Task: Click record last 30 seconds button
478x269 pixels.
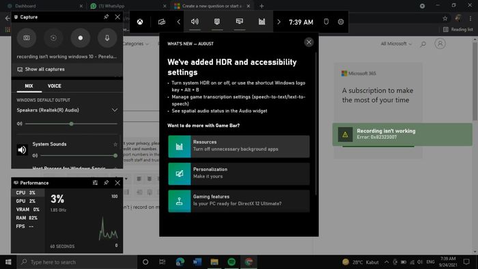Action: (x=53, y=38)
